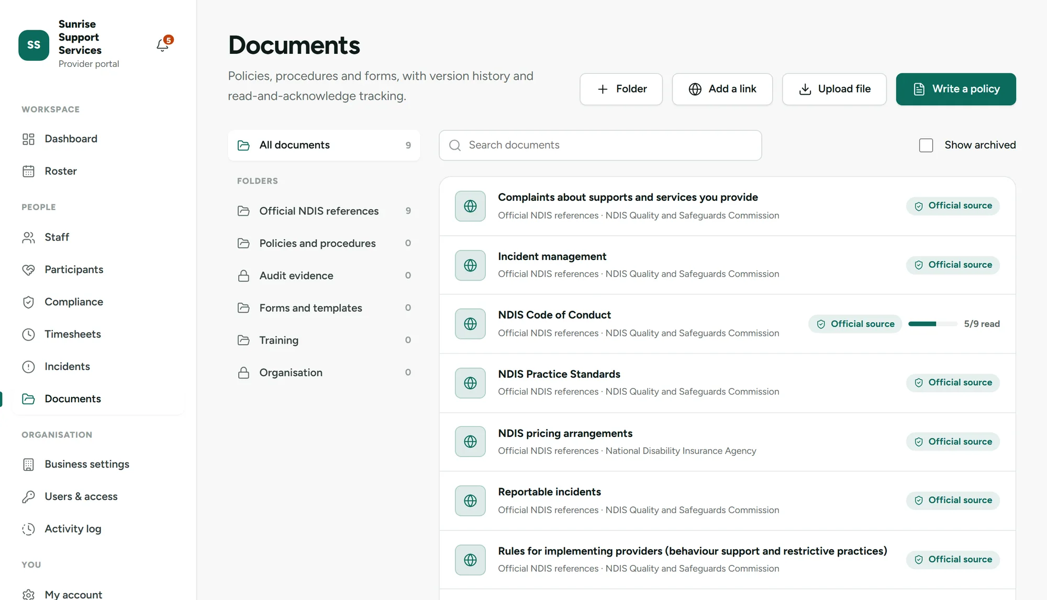Image resolution: width=1047 pixels, height=600 pixels.
Task: Navigate to Incidents section
Action: point(98,366)
